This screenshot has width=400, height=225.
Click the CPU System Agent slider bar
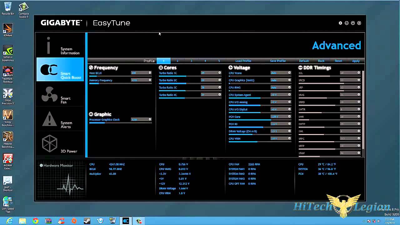[x=260, y=98]
